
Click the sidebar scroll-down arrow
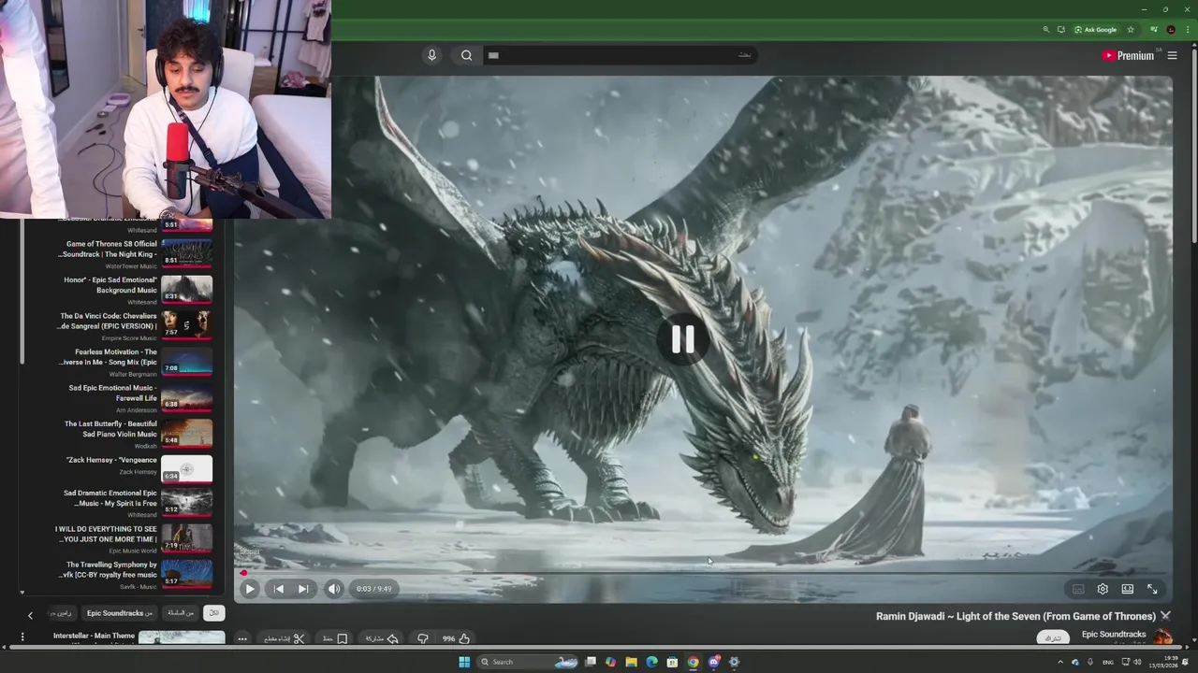coord(22,593)
